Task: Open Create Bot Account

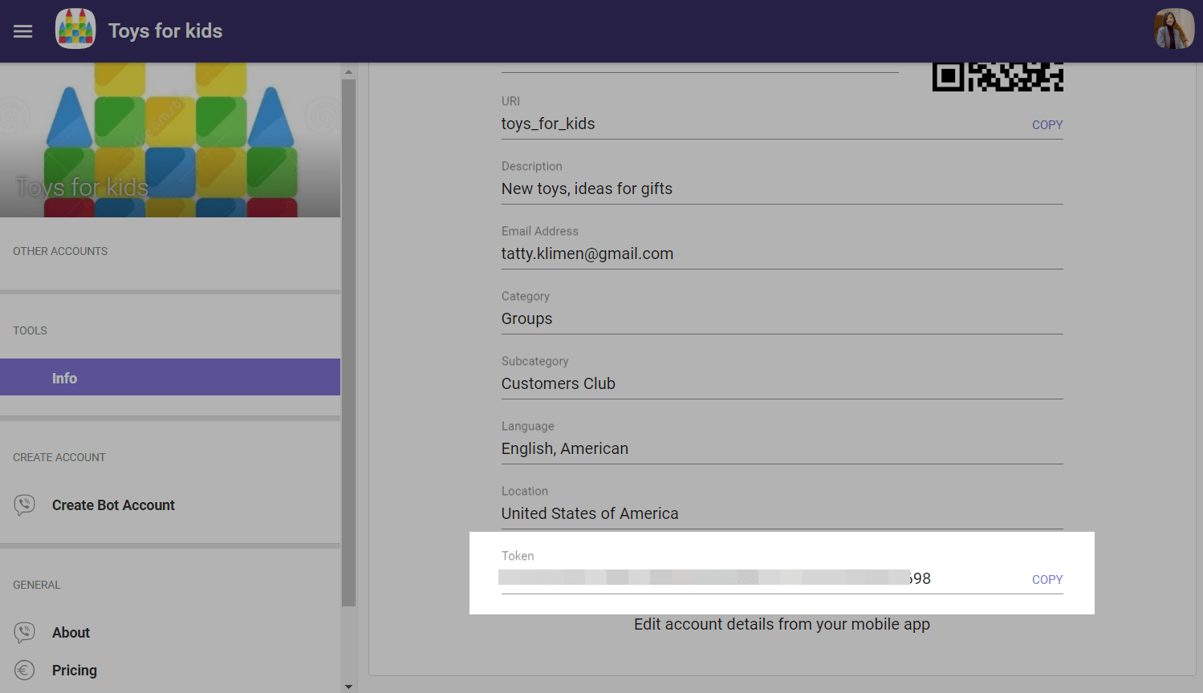Action: [x=113, y=505]
